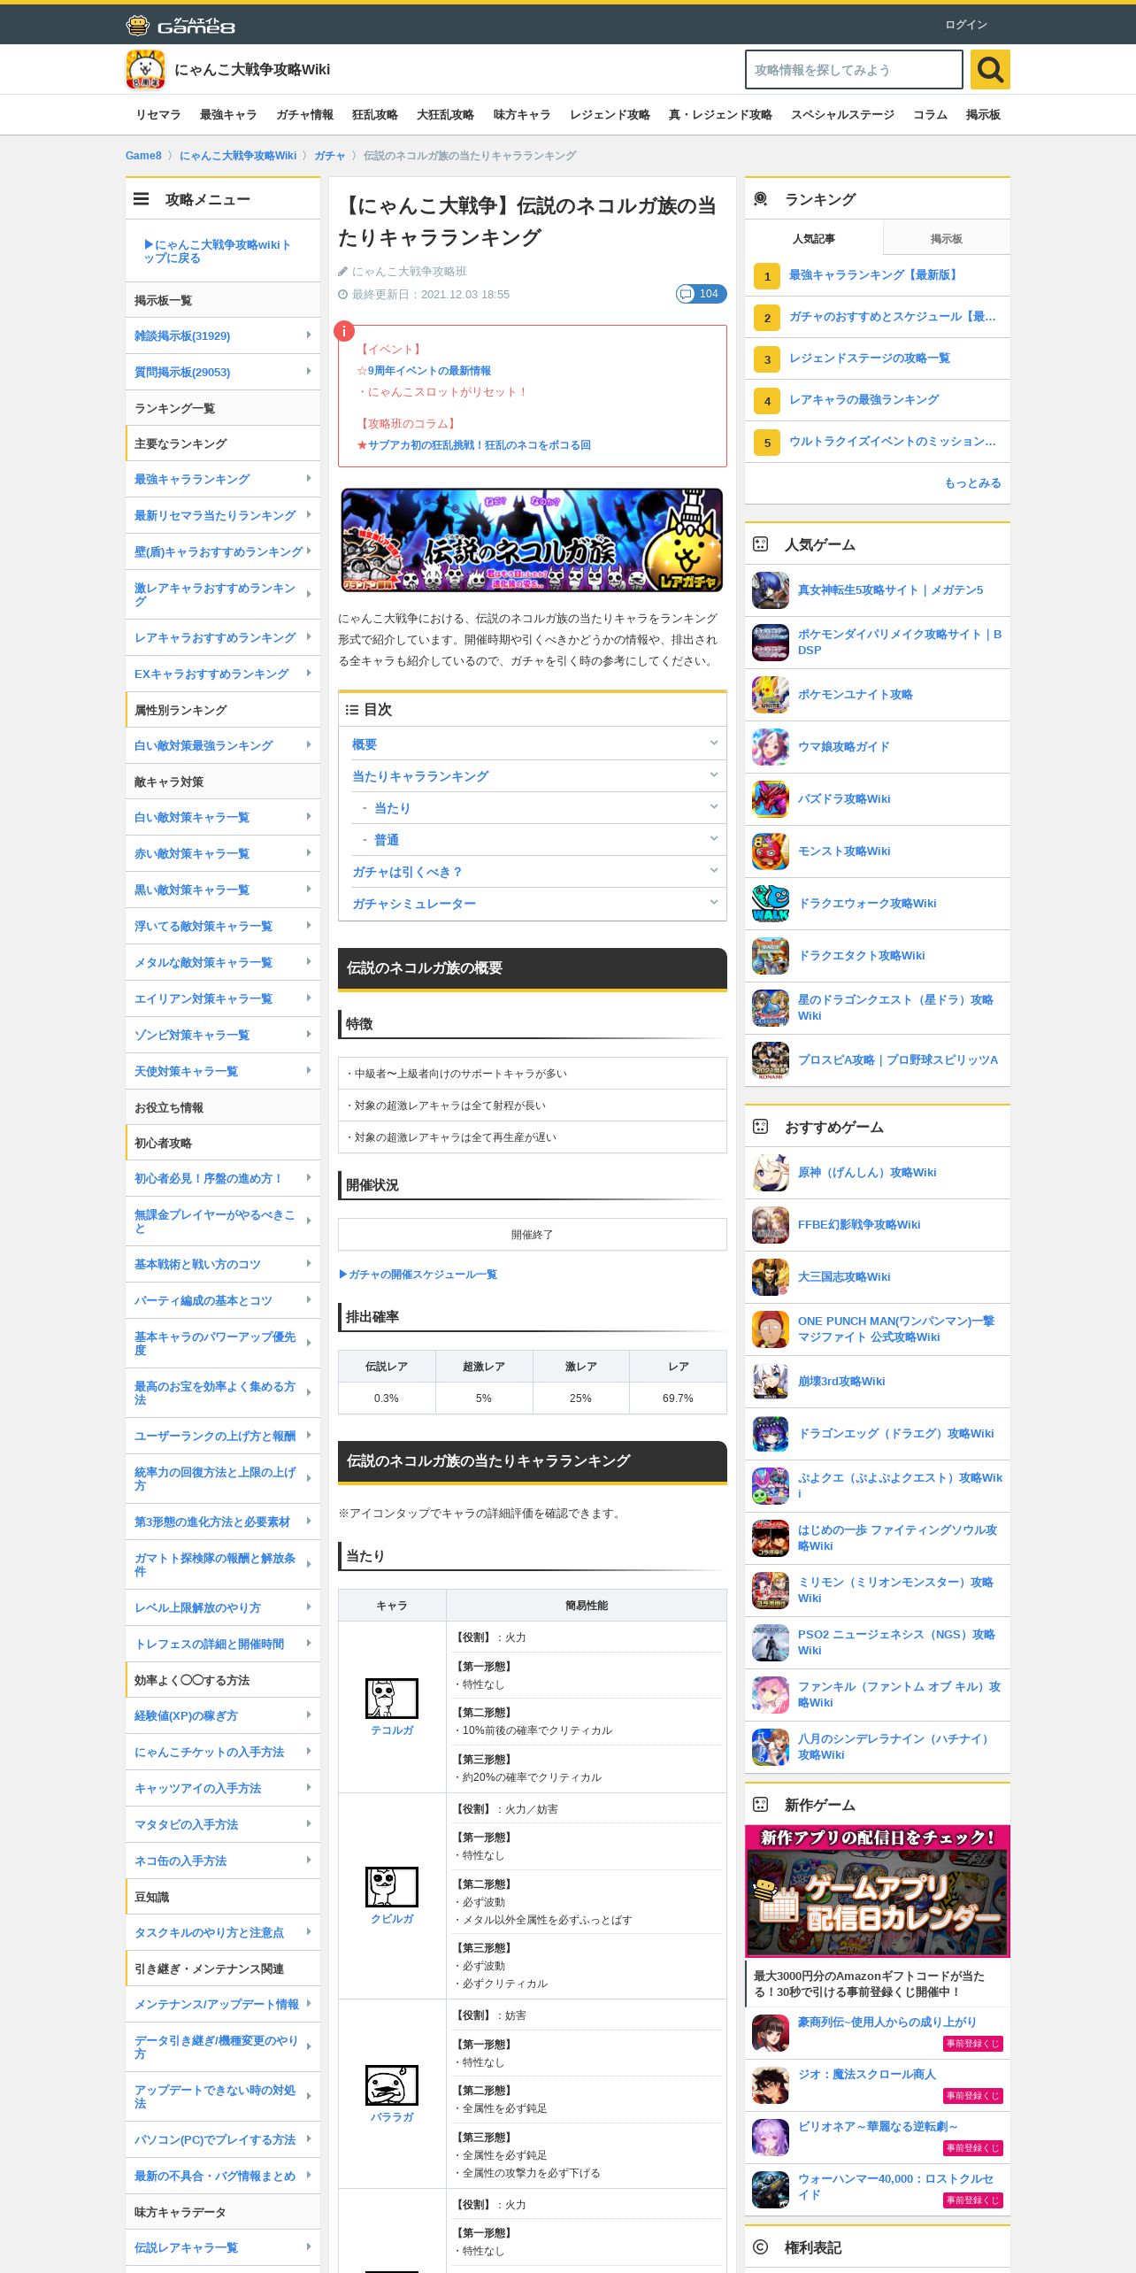This screenshot has height=2273, width=1136.
Task: Open 9周年イベントの最新情報 link
Action: (x=429, y=371)
